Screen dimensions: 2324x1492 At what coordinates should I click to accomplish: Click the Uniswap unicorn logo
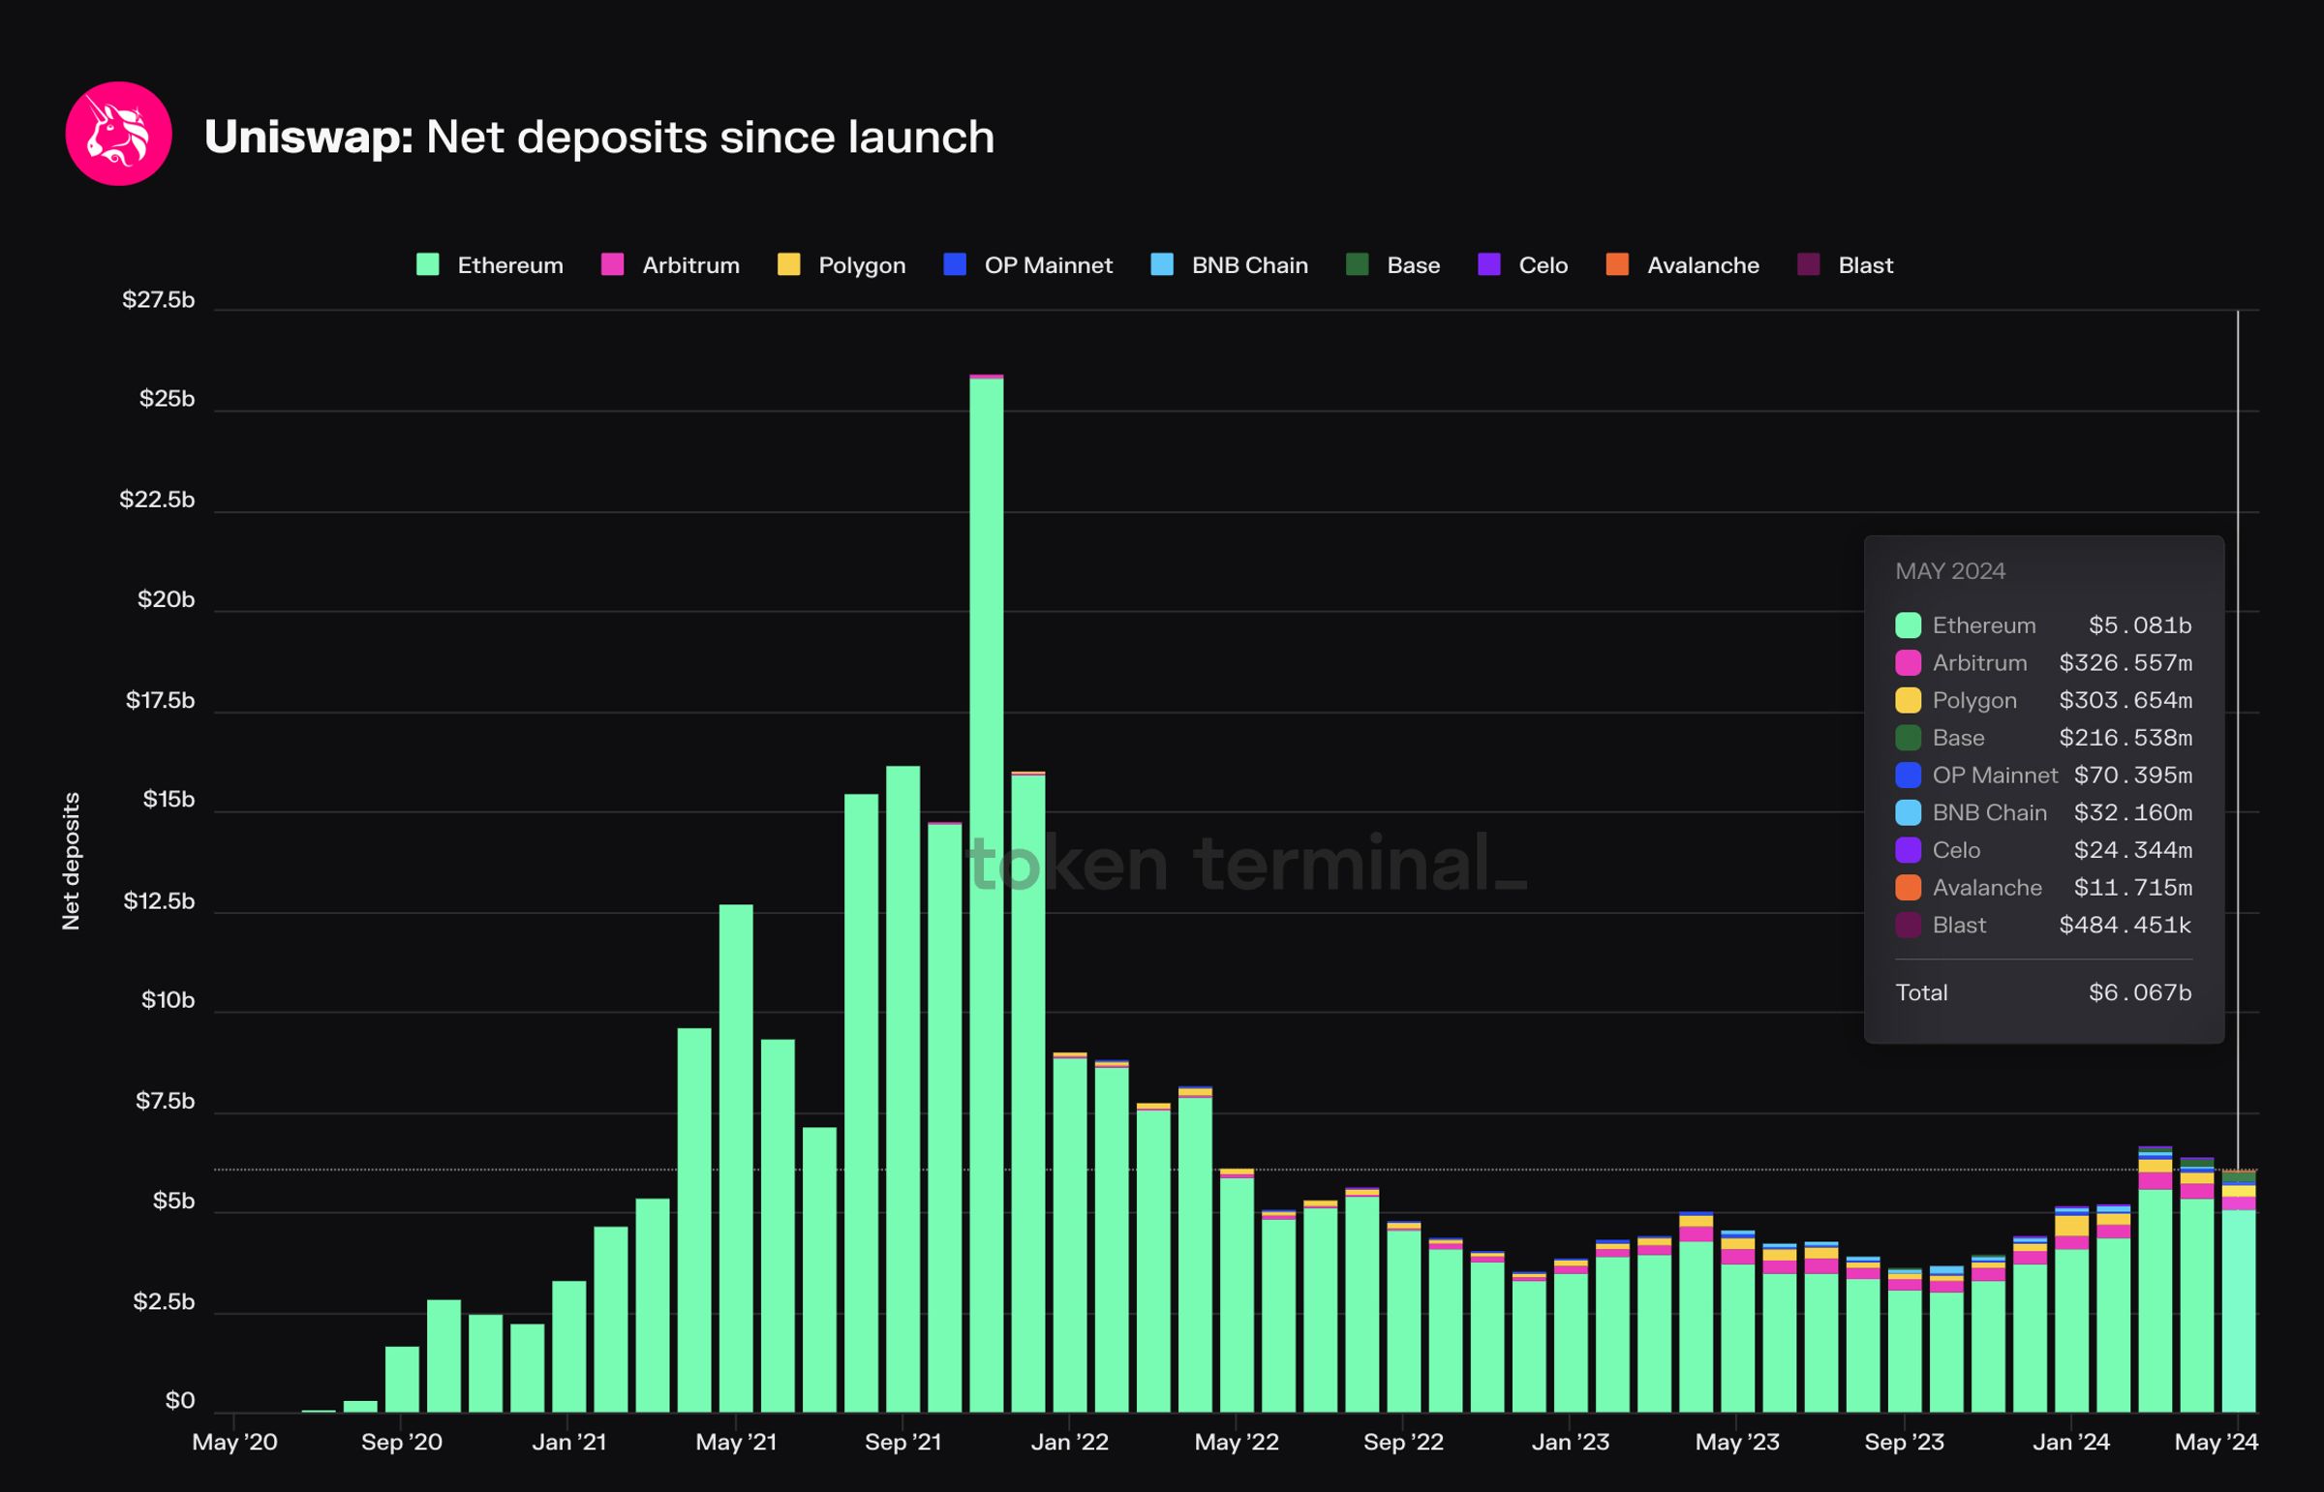(x=118, y=134)
